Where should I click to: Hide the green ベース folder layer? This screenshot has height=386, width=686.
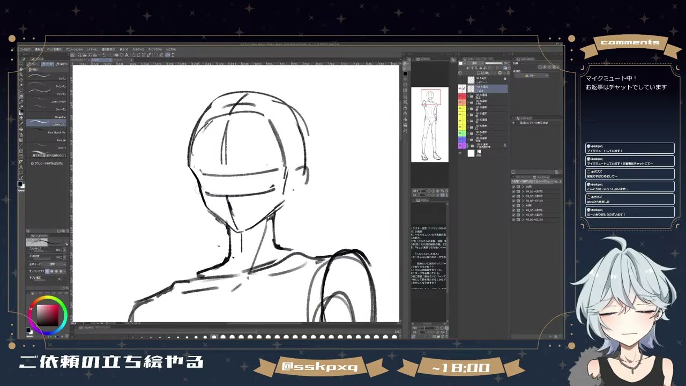pyautogui.click(x=460, y=133)
